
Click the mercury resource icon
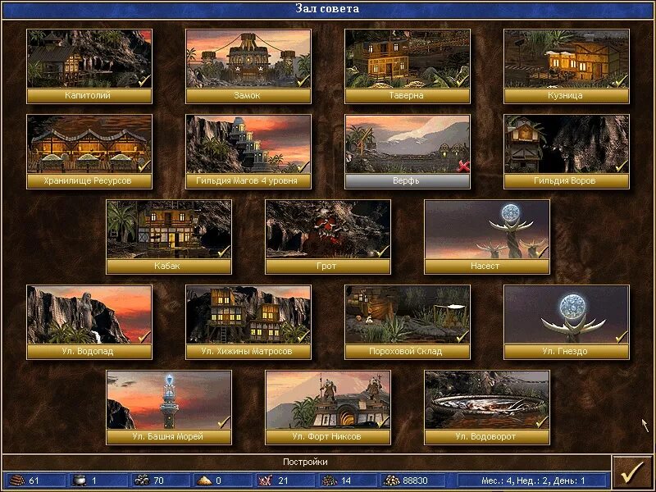pyautogui.click(x=80, y=483)
